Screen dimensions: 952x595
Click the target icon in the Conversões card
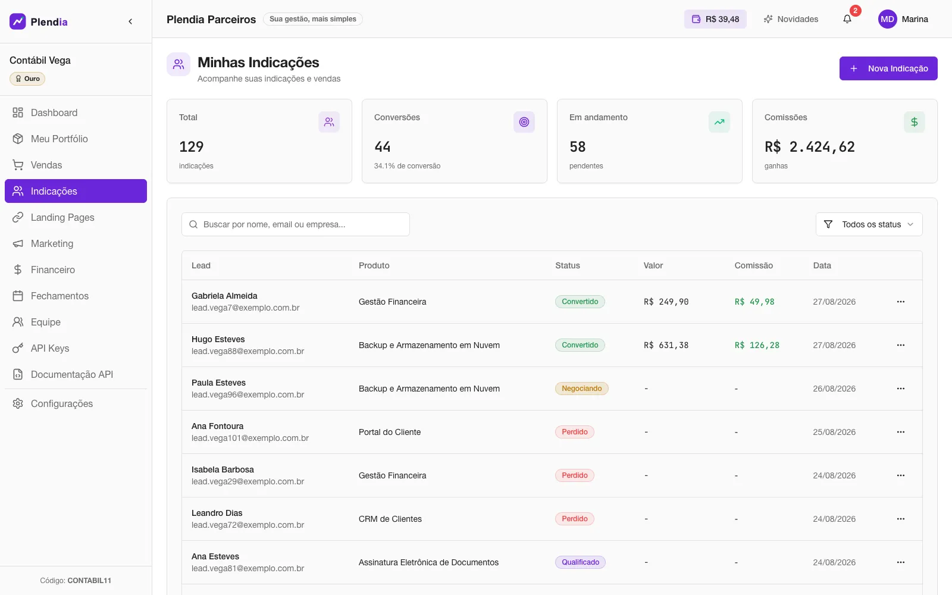point(524,122)
